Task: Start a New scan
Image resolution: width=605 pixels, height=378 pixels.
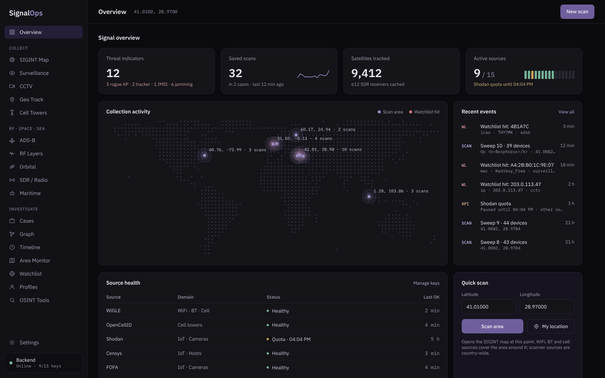Action: click(x=577, y=12)
